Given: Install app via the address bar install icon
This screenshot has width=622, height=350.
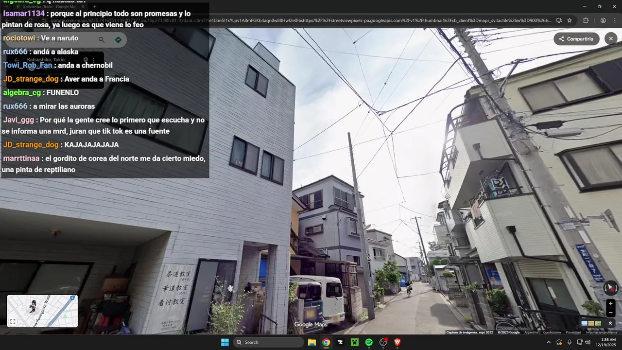Looking at the screenshot, I should [559, 20].
